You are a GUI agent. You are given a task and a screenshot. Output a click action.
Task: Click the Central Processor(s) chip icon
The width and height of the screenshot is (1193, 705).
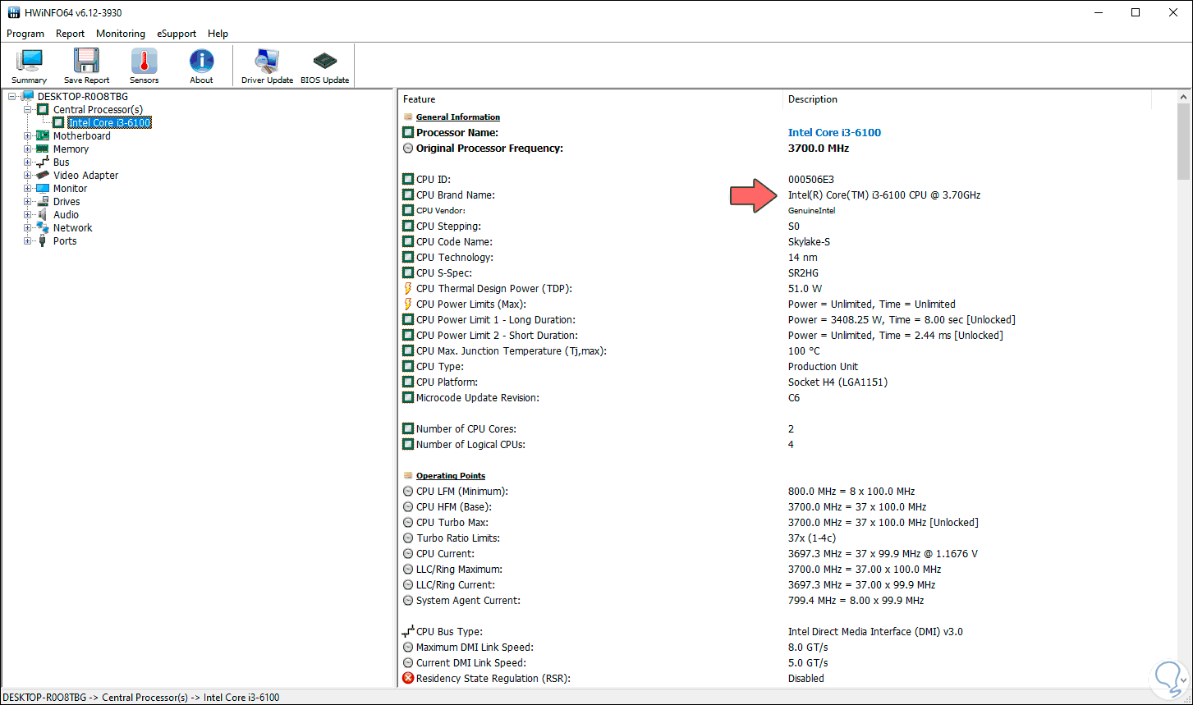[x=43, y=110]
